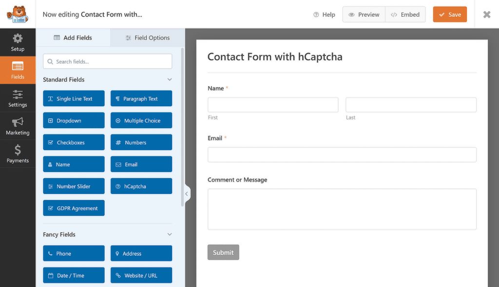
Task: Open the Settings sliders panel
Action: 18,98
